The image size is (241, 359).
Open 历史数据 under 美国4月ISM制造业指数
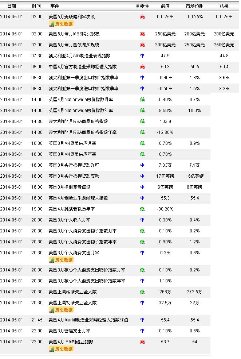click(x=62, y=349)
